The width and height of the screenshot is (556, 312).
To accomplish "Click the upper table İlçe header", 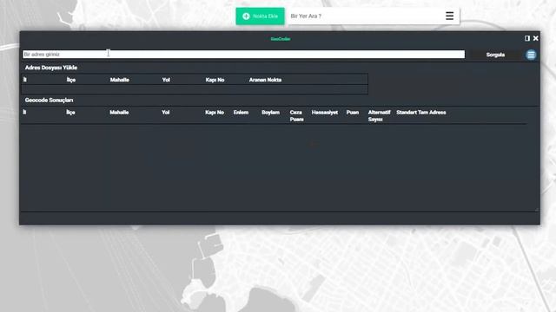I will tap(71, 80).
